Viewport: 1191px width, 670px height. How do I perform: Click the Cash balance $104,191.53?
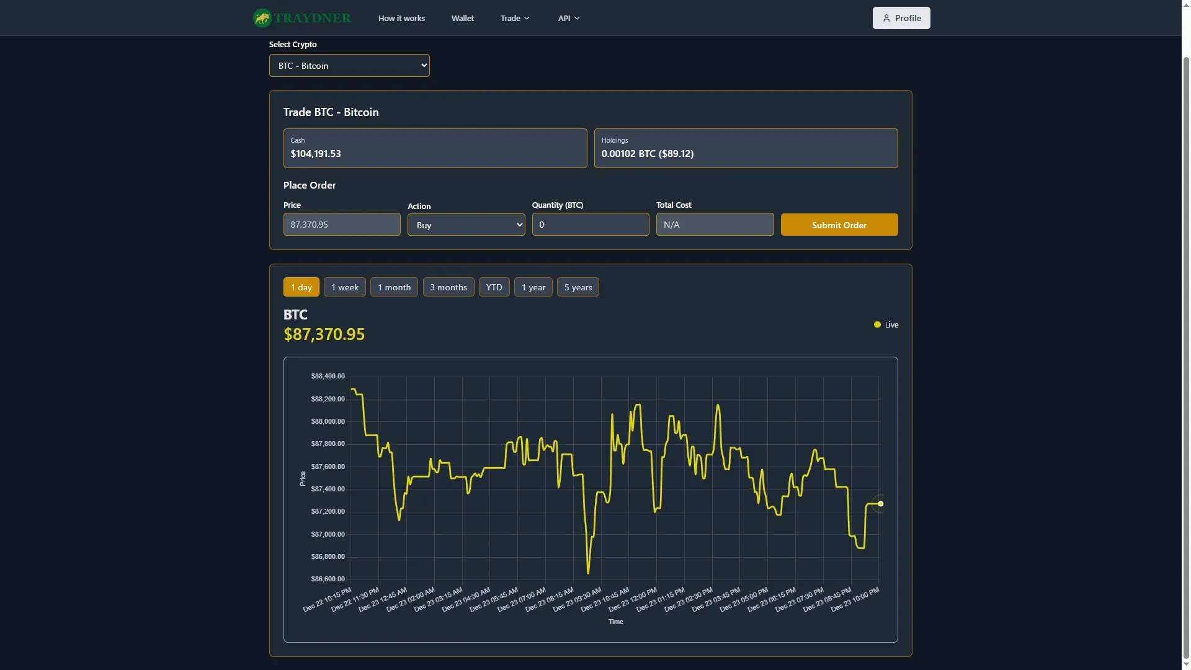point(316,154)
